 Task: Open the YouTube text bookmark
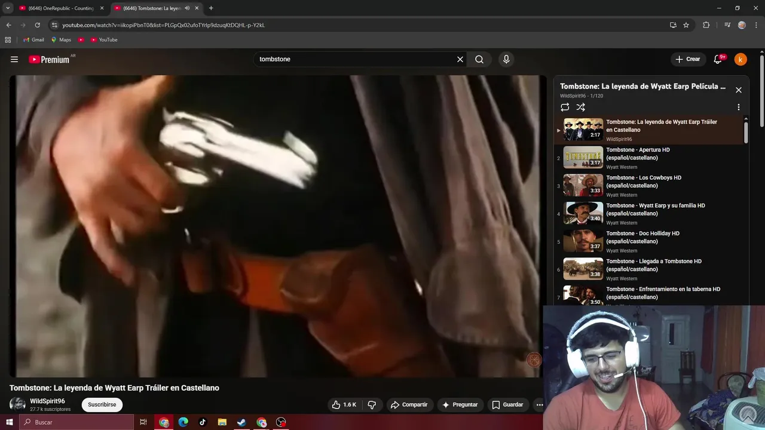(104, 40)
